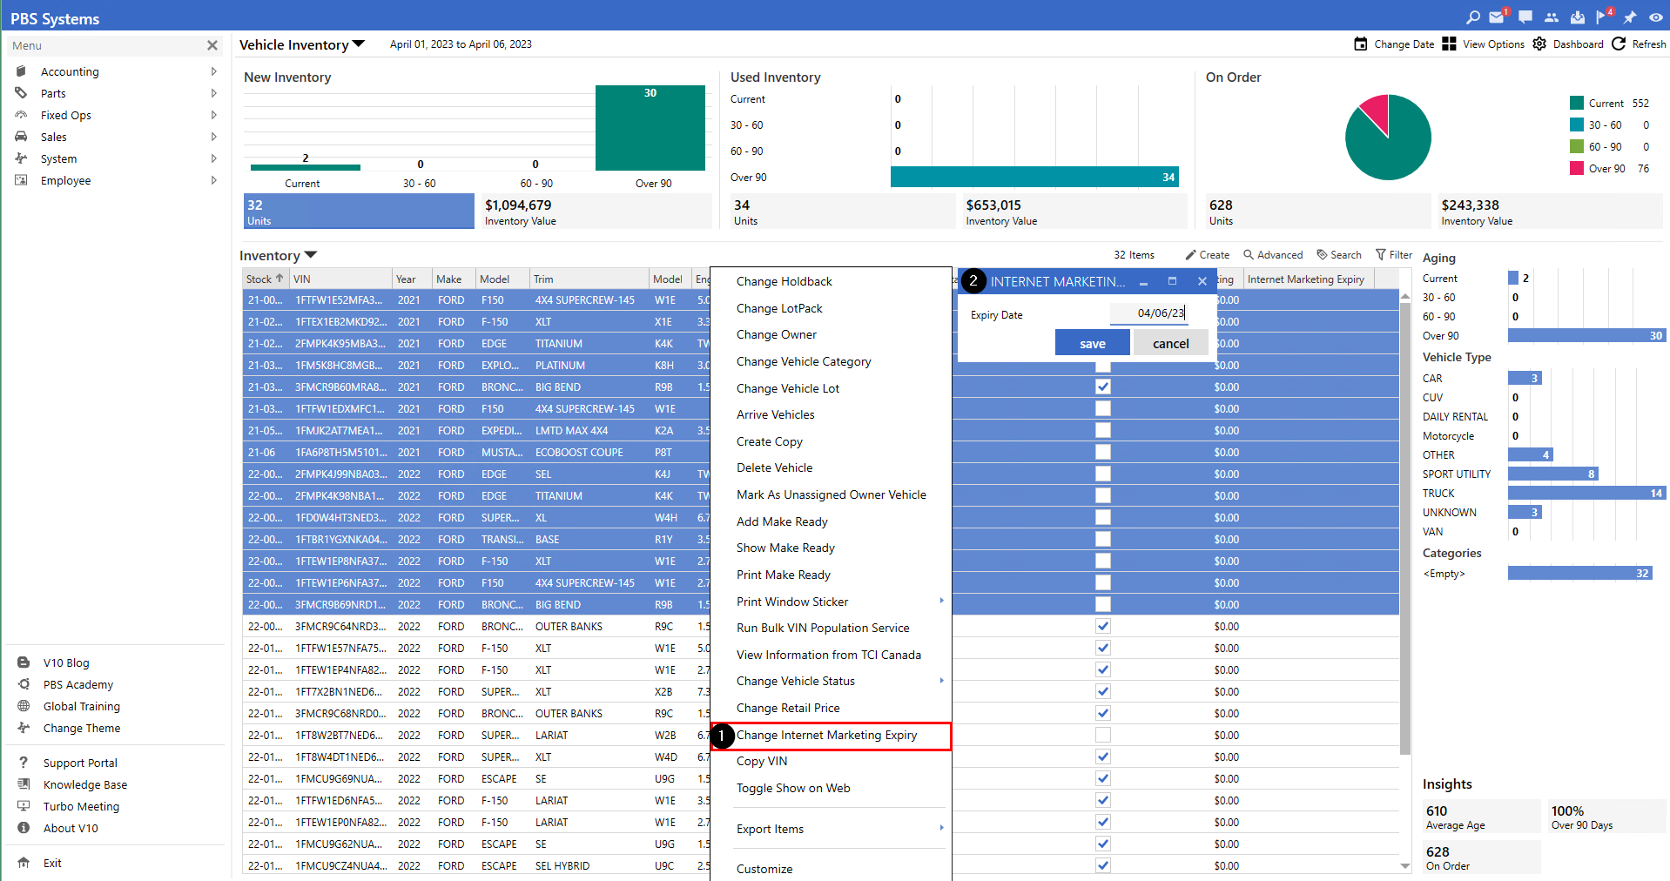The height and width of the screenshot is (881, 1670).
Task: Click the View Options grid icon
Action: click(1449, 44)
